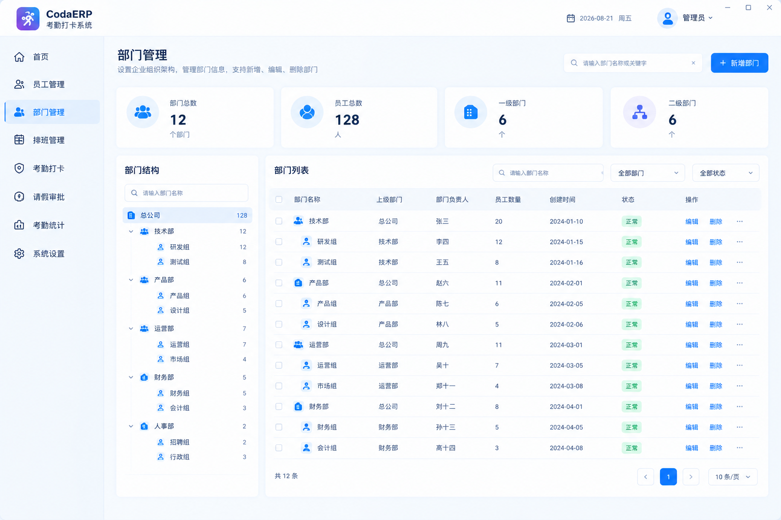The width and height of the screenshot is (781, 520).
Task: Click the 部门列表 name search field
Action: coord(548,173)
